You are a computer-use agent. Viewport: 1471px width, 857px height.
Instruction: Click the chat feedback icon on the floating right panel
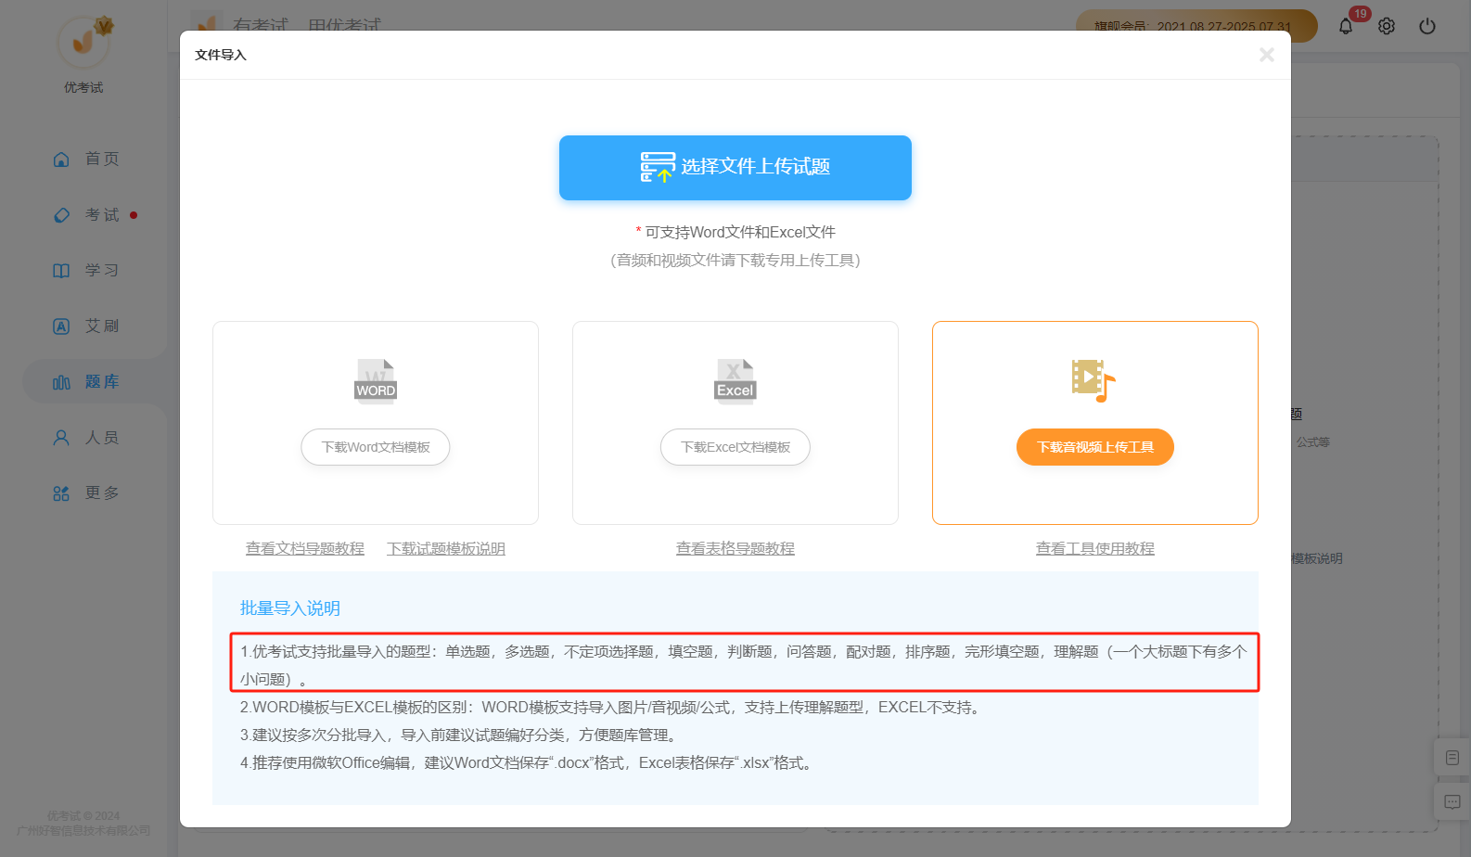[1452, 801]
